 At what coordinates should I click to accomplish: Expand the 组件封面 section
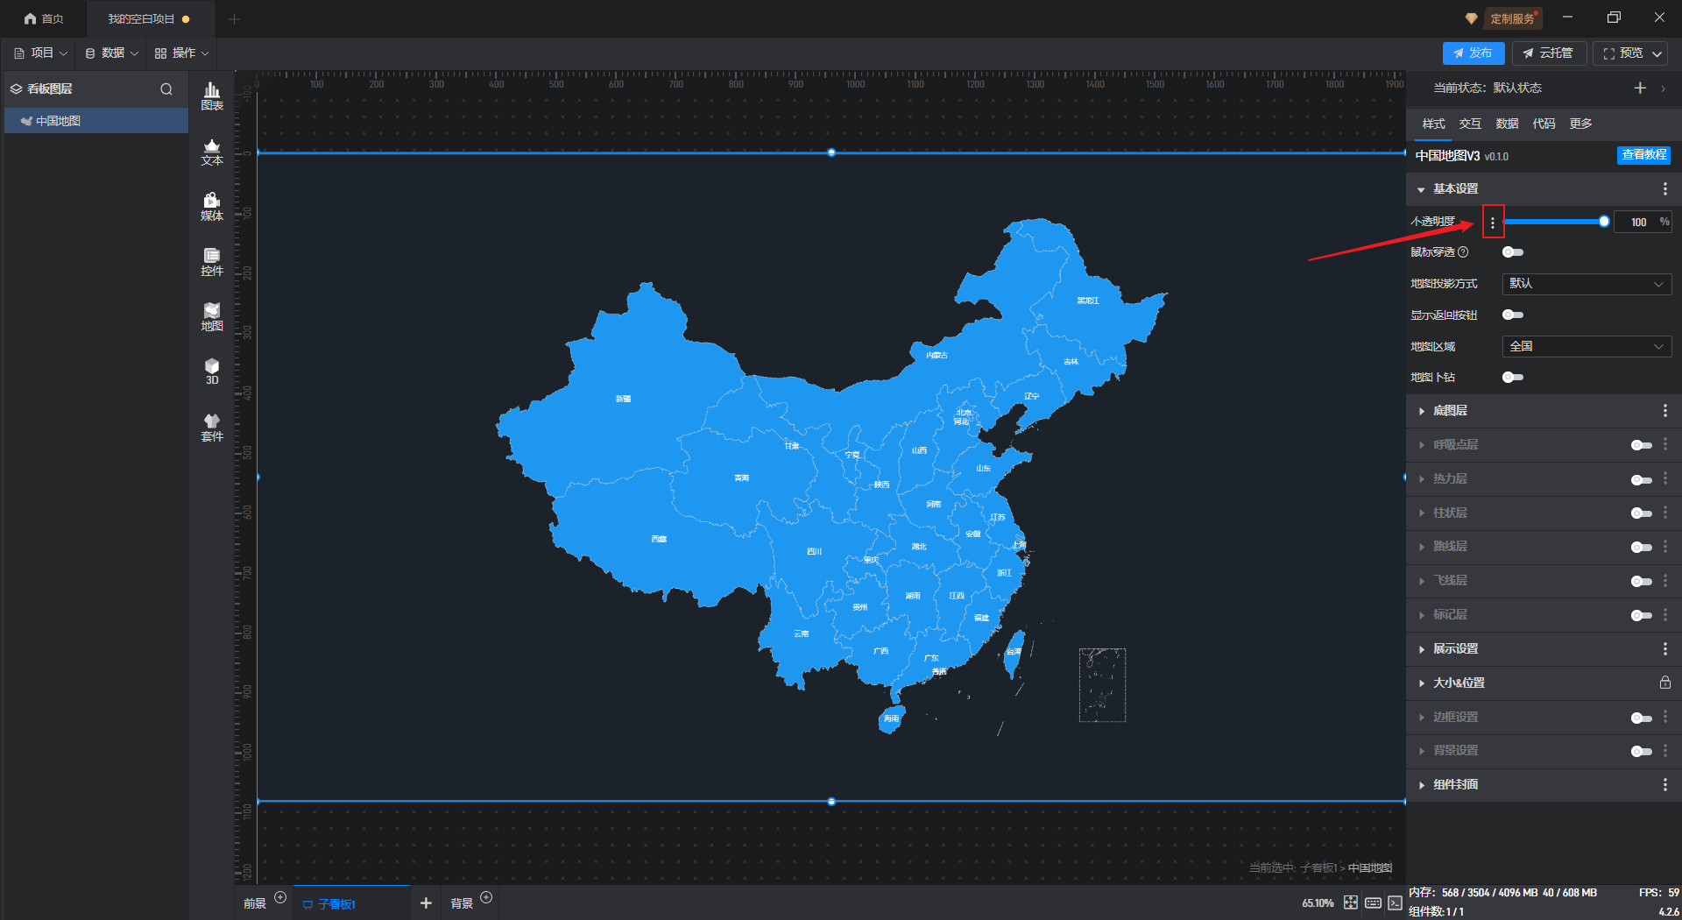[x=1421, y=785]
